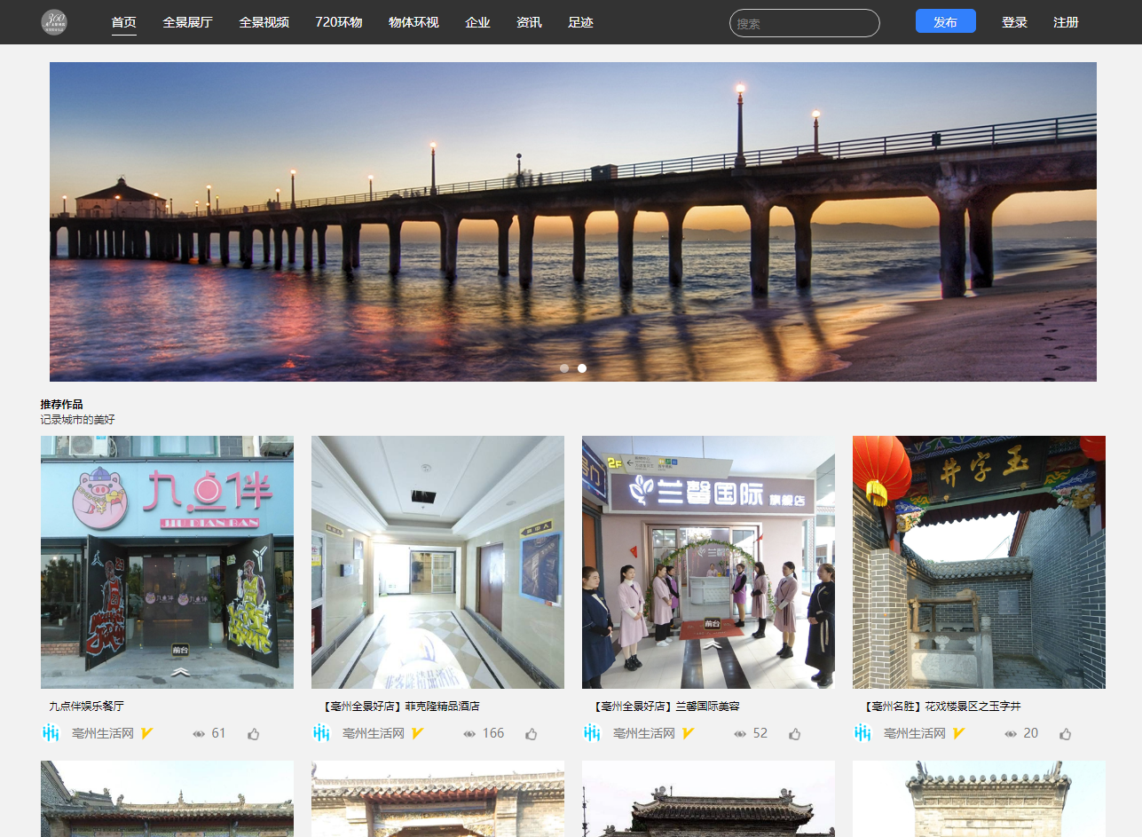
Task: Click the 注册 link
Action: [1066, 22]
